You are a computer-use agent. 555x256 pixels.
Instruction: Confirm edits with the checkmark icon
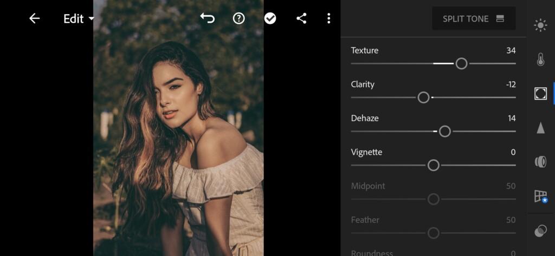click(270, 18)
